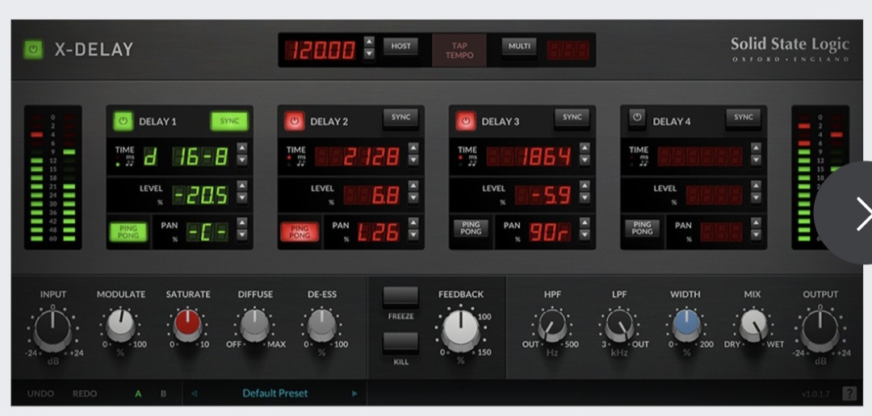Disable Delay 1 using its green power icon
Screen dimensions: 872x416
(123, 121)
